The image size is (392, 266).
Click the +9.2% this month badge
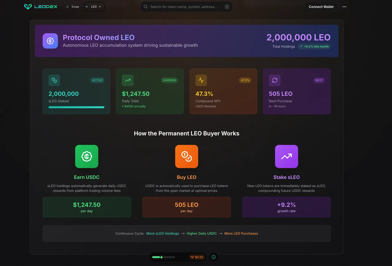pyautogui.click(x=314, y=47)
